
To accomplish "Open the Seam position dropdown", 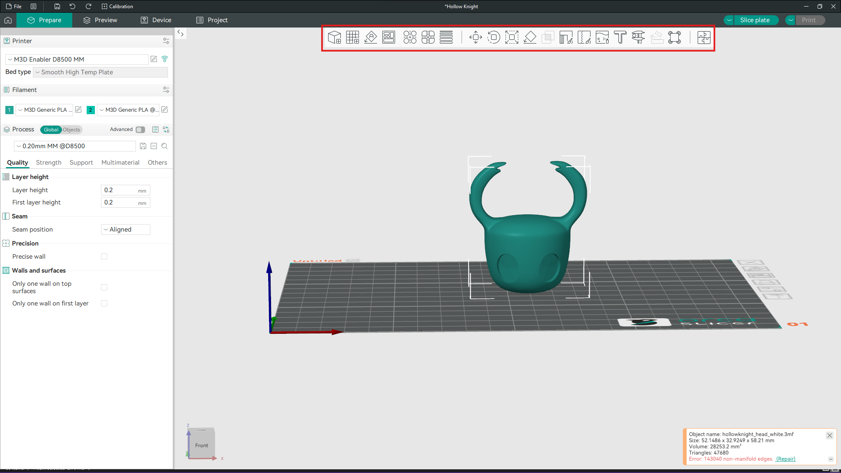I will click(x=125, y=230).
